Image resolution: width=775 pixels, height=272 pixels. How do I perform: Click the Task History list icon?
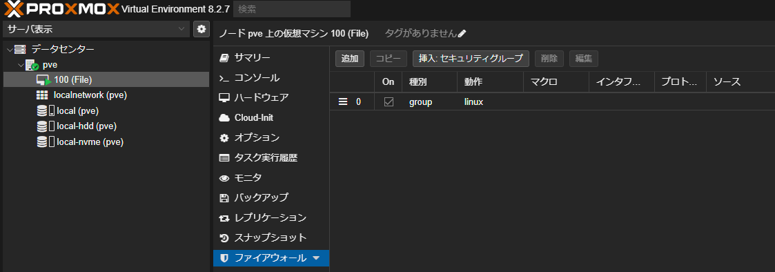[x=224, y=158]
